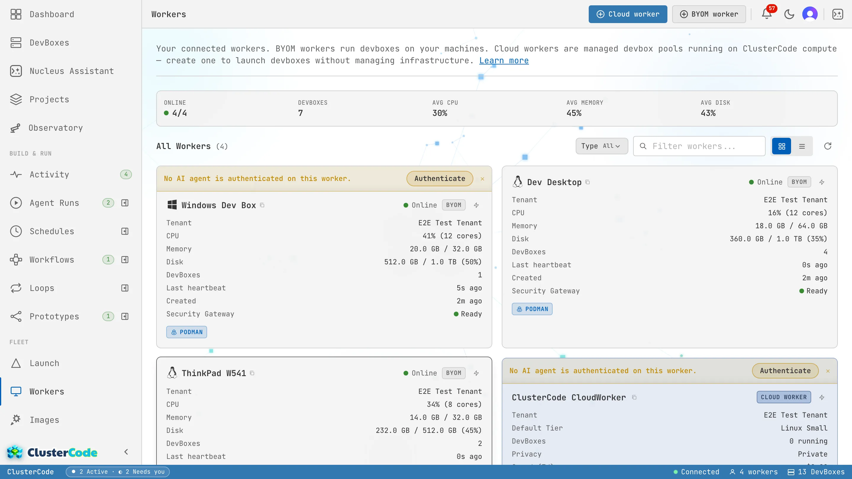The height and width of the screenshot is (479, 852).
Task: Click the CLOUD WORKER badge
Action: (784, 397)
